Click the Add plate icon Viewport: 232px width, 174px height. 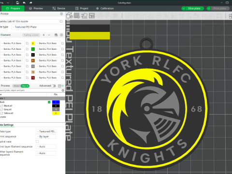[x=77, y=15]
